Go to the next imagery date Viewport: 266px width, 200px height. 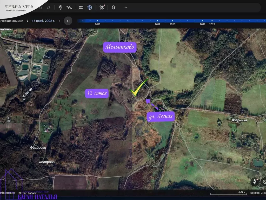[59, 21]
